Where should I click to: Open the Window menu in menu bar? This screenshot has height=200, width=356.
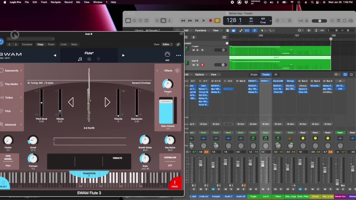coord(98,2)
